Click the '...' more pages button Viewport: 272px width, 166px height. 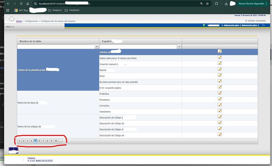point(61,141)
